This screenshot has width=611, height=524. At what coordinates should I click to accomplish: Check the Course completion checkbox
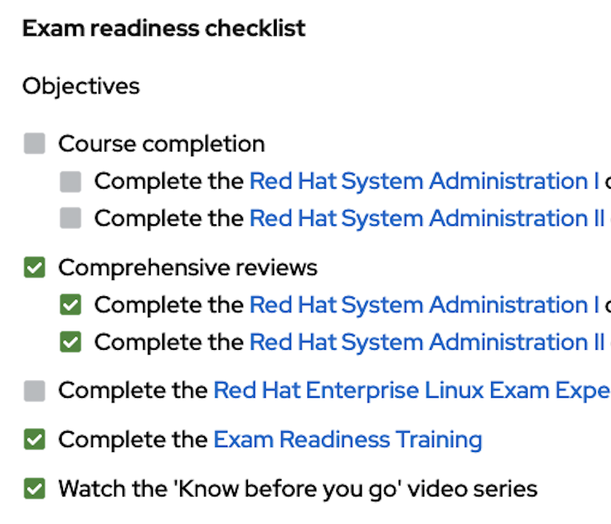click(34, 143)
